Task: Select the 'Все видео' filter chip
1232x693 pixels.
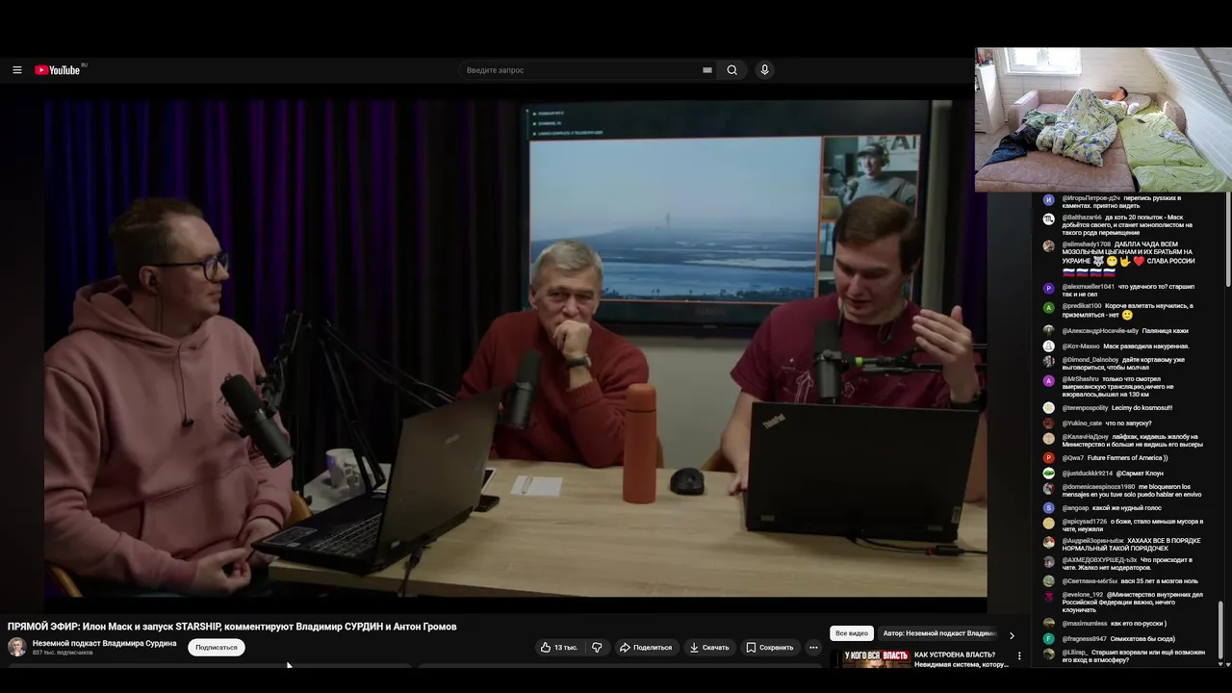Action: coord(852,634)
